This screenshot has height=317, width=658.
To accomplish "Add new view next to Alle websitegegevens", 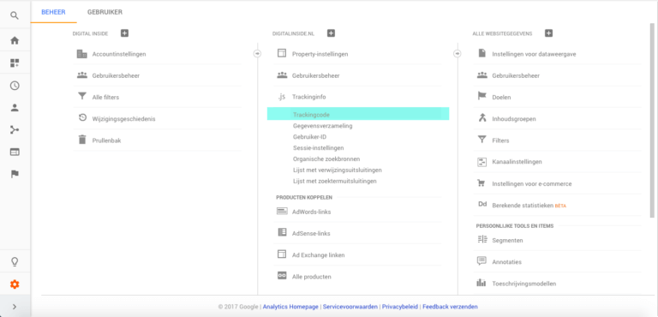I will point(548,33).
